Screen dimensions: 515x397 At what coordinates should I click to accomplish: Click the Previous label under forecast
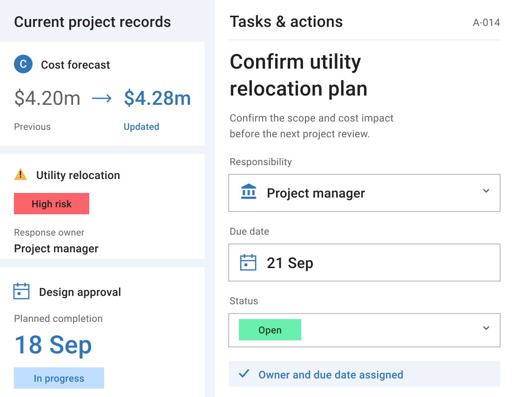32,127
